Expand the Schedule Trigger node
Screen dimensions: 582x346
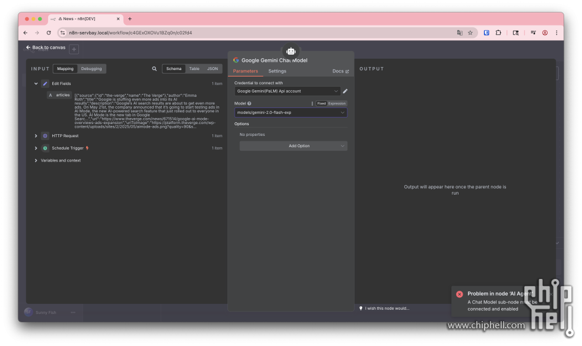click(x=36, y=148)
